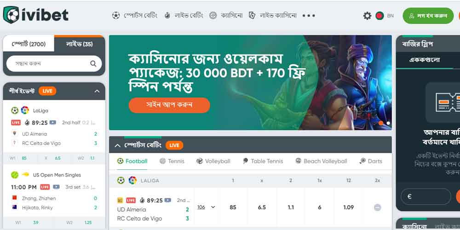Viewport: 460px width, 230px height.
Task: Click the favorite star icon beside LIVE match row
Action: click(x=120, y=201)
